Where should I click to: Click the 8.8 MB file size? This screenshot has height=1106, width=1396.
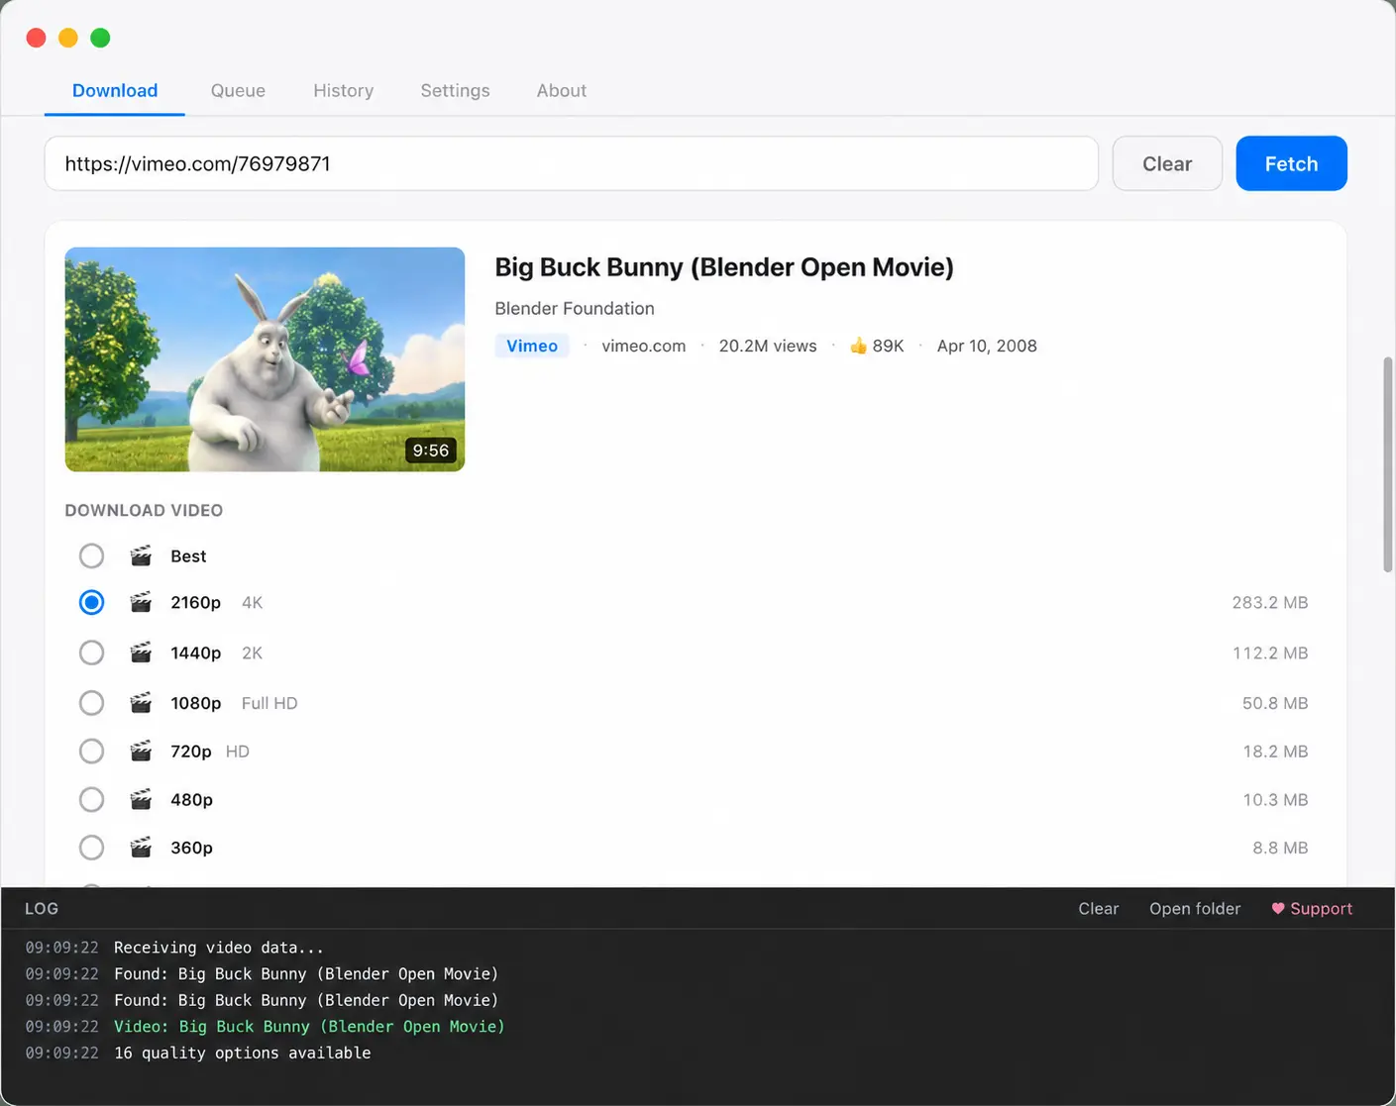[x=1280, y=848]
